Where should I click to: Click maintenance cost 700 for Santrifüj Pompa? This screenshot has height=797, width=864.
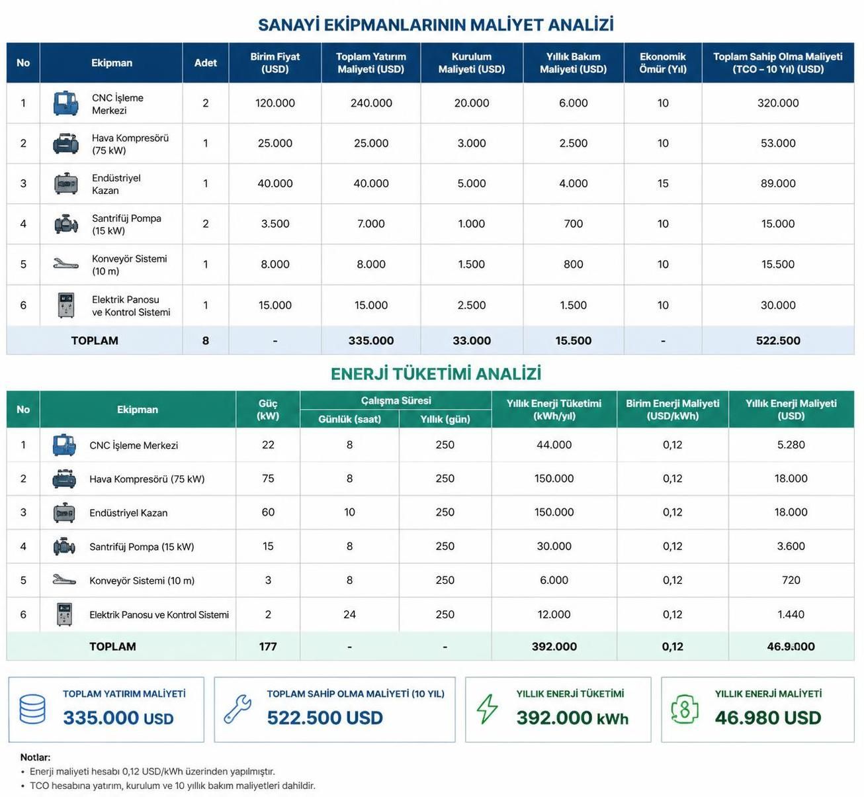tap(574, 224)
